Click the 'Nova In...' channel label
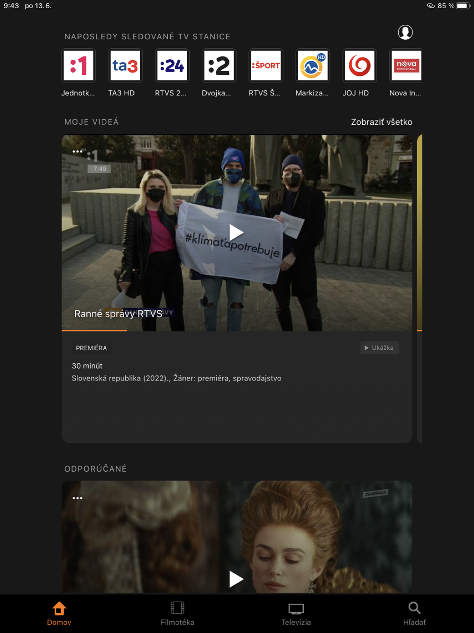Image resolution: width=474 pixels, height=633 pixels. 405,93
